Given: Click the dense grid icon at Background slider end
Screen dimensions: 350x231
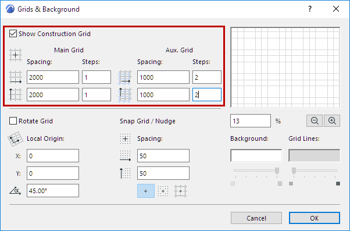Looking at the screenshot, I should [280, 184].
